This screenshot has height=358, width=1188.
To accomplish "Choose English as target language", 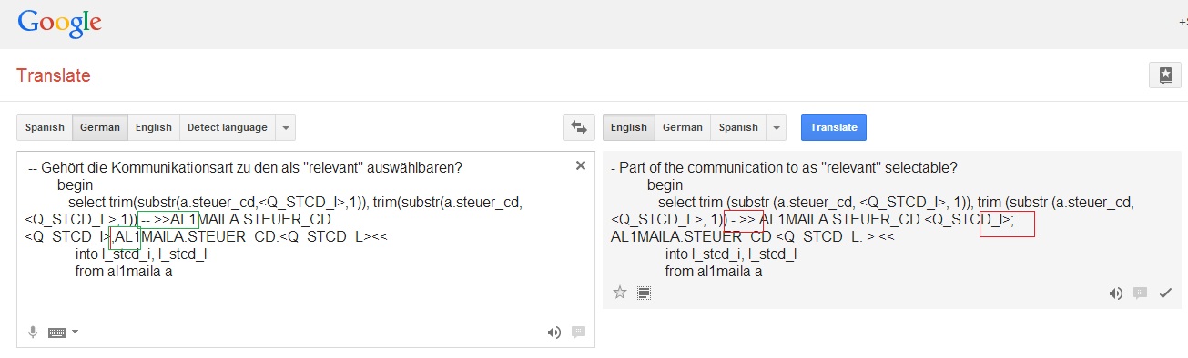I will tap(629, 127).
